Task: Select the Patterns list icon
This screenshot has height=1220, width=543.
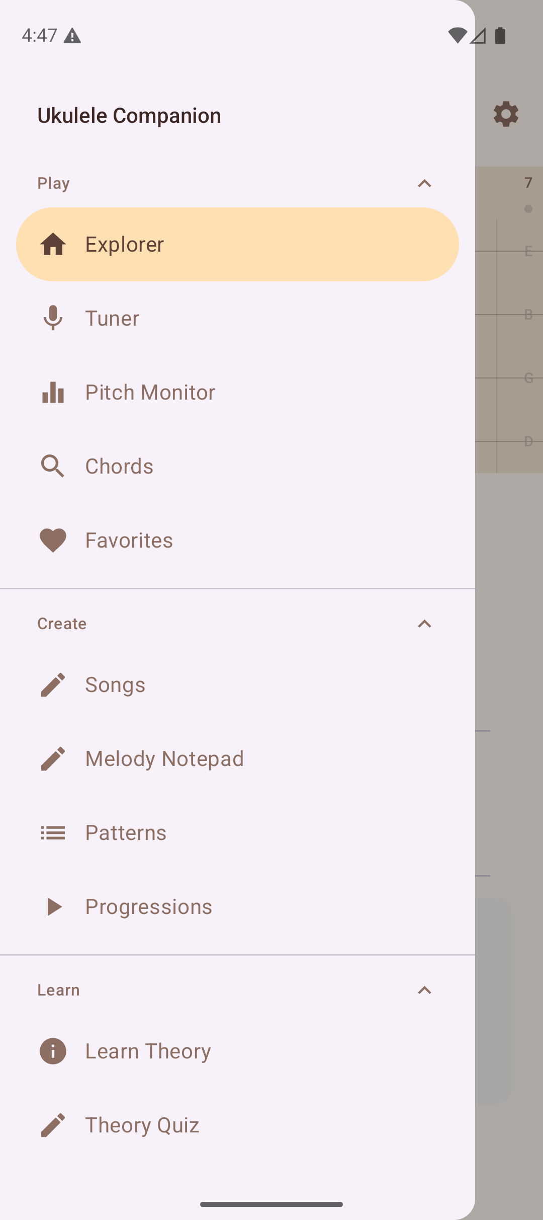Action: (52, 832)
